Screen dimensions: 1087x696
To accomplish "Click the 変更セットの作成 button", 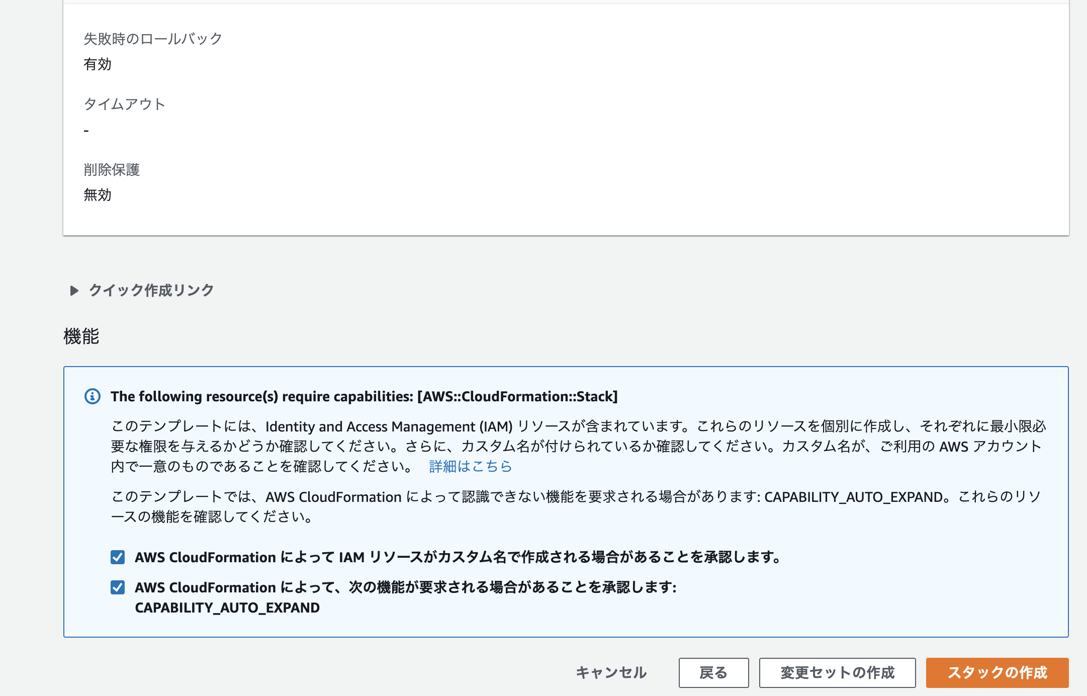I will (837, 672).
